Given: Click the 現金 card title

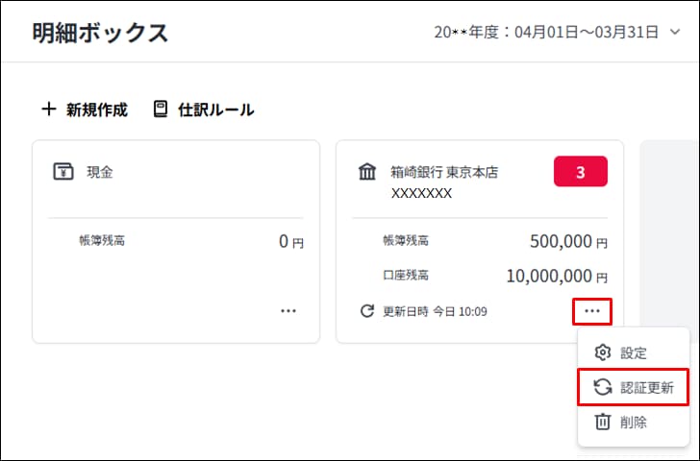Looking at the screenshot, I should click(100, 173).
